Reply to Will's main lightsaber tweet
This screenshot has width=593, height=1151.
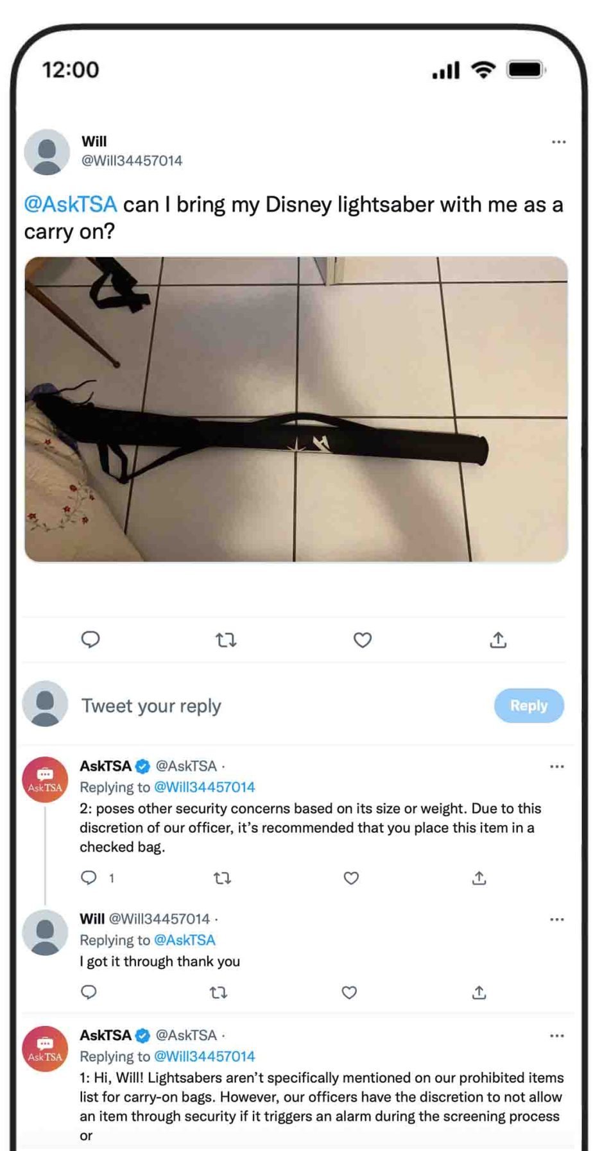(x=90, y=640)
